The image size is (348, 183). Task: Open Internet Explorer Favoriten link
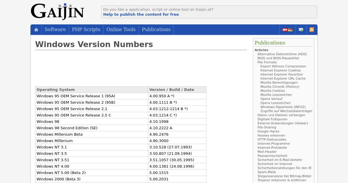pyautogui.click(x=282, y=74)
